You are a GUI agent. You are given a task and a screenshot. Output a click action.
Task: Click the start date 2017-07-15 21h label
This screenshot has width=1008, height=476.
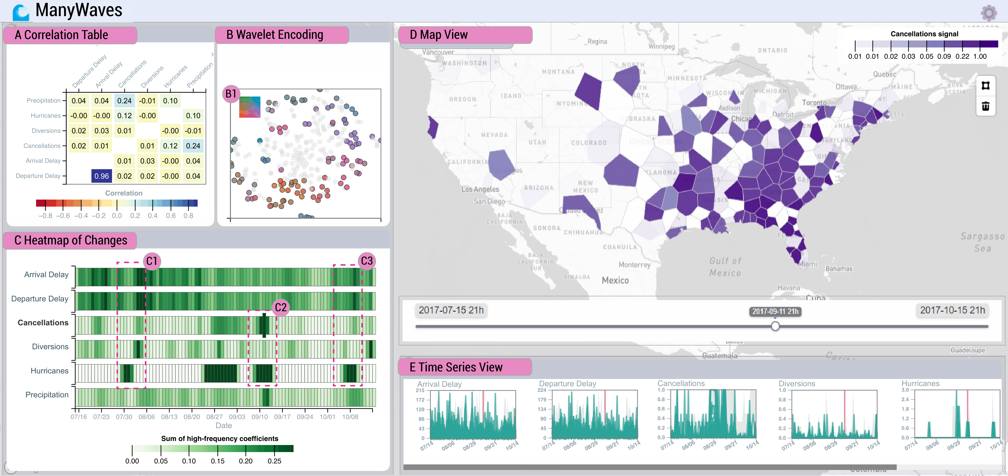(451, 310)
